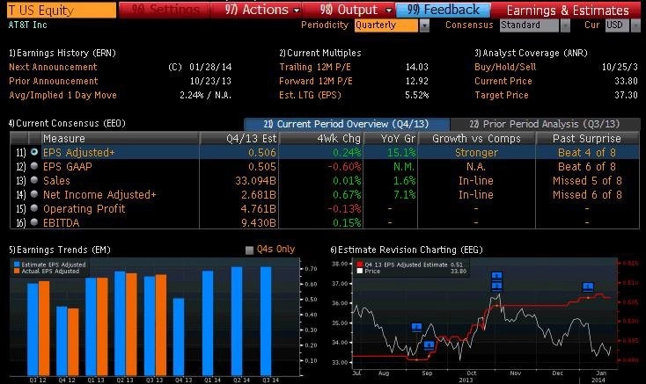This screenshot has width=646, height=384.
Task: Click the Net Income value 2.681B
Action: (259, 194)
